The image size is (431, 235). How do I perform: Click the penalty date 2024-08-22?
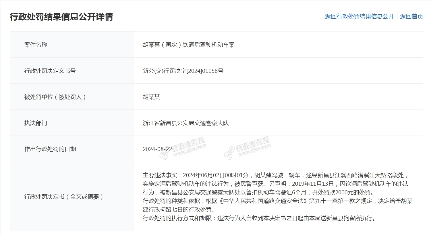157,149
